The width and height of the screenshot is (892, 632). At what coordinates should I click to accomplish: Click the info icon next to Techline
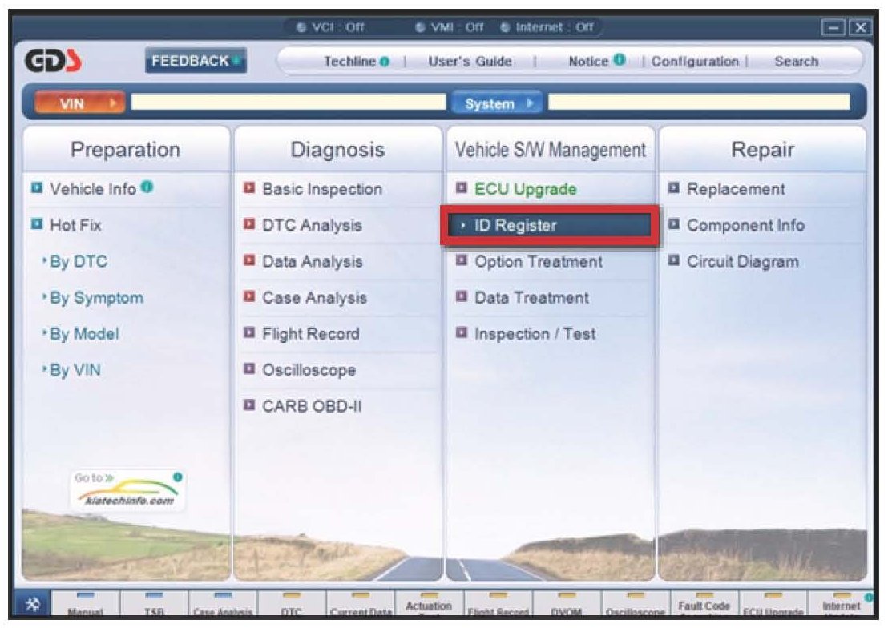tap(385, 62)
